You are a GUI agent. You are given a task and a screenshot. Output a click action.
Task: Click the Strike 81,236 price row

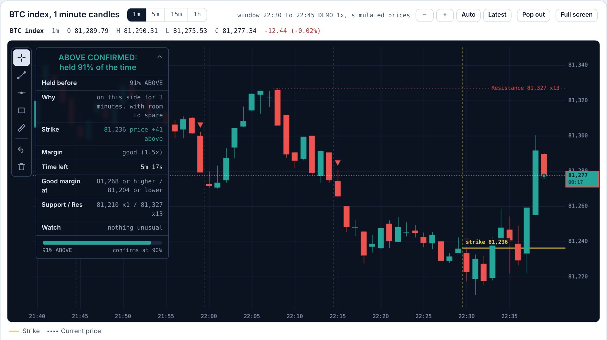[102, 134]
